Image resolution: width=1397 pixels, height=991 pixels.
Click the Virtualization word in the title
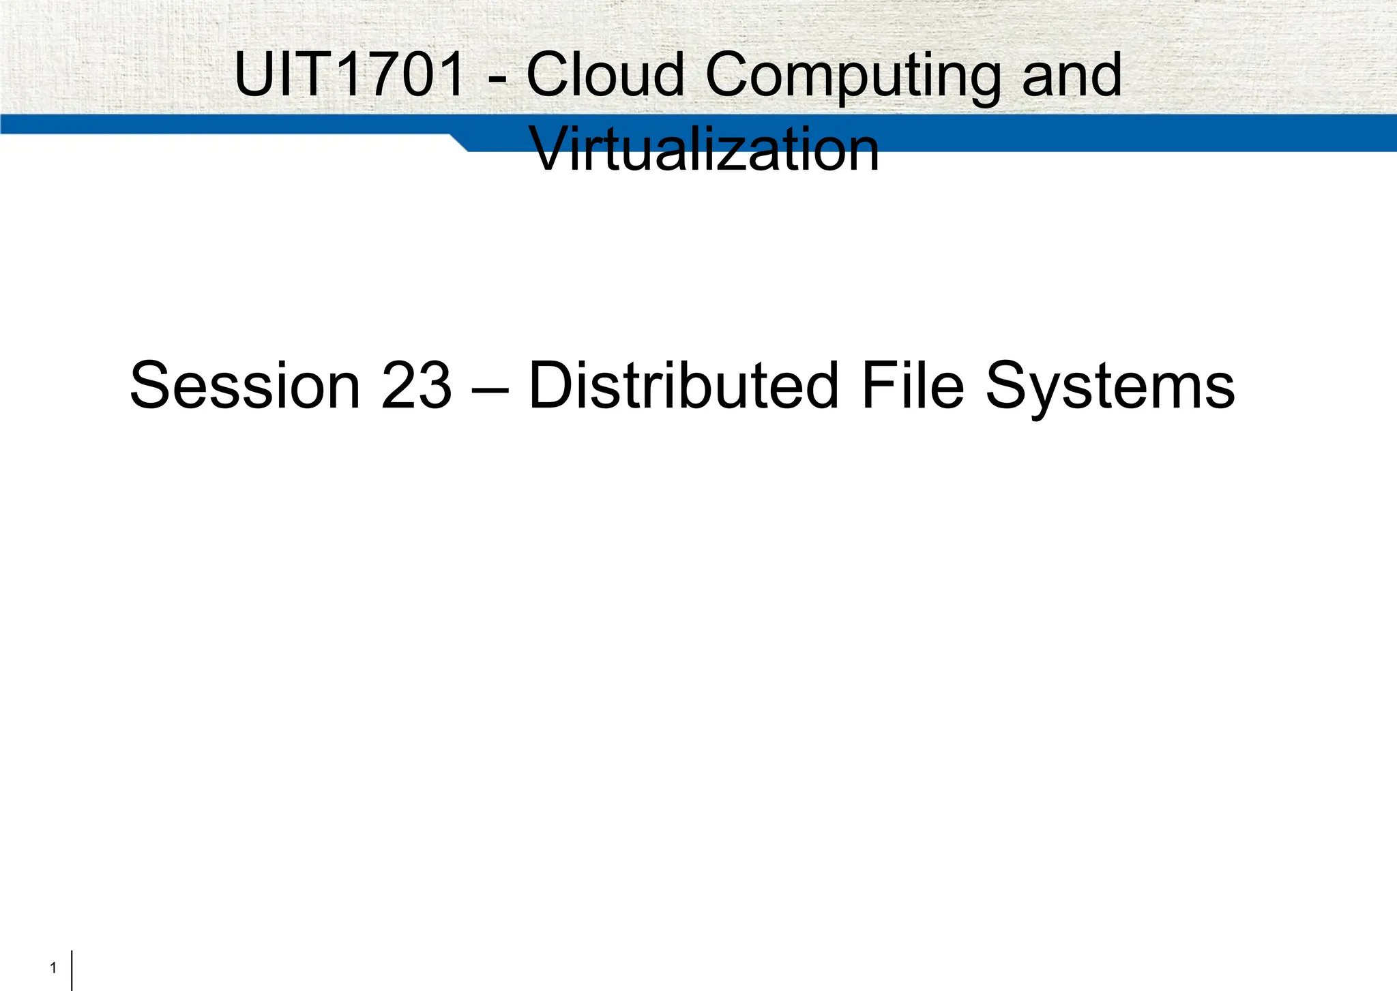click(704, 149)
